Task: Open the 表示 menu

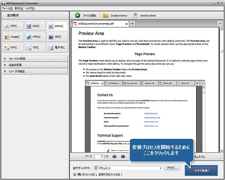Action: 19,8
